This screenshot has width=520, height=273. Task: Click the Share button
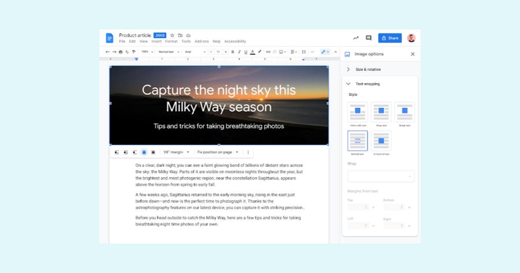pyautogui.click(x=390, y=38)
